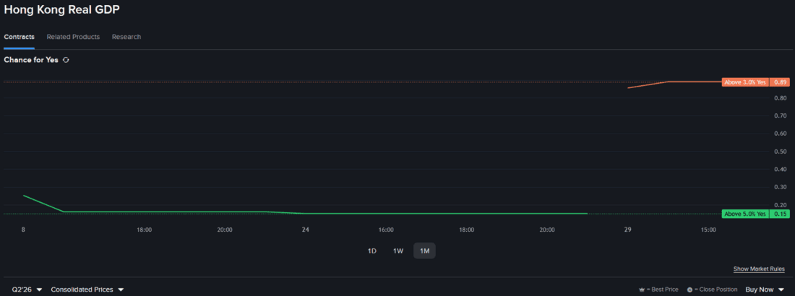Click the 24 date marker on the chart axis

(305, 230)
